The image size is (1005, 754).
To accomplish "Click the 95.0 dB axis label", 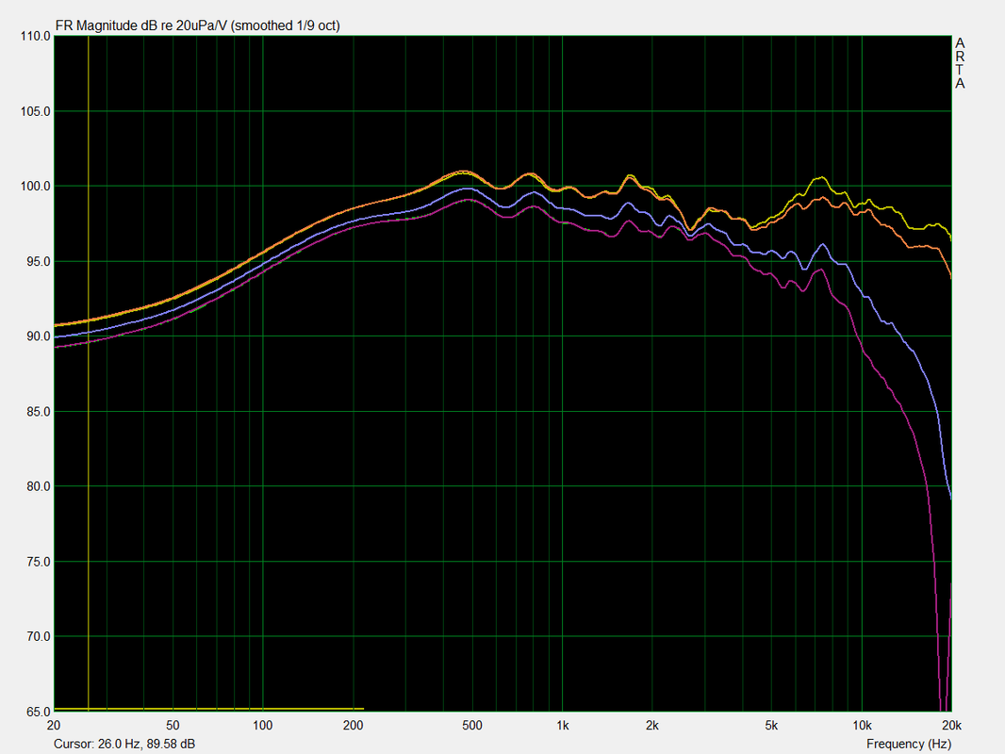I will pos(38,261).
